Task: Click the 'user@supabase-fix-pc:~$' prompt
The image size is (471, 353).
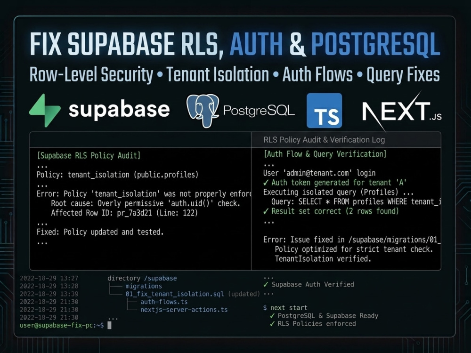Action: [62, 325]
